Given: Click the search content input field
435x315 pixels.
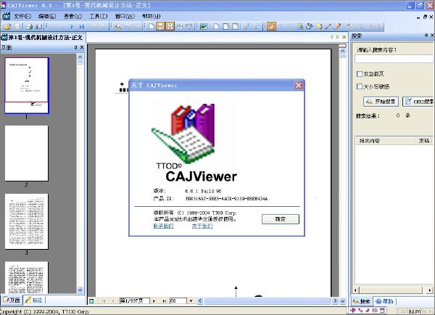Looking at the screenshot, I should click(x=394, y=59).
